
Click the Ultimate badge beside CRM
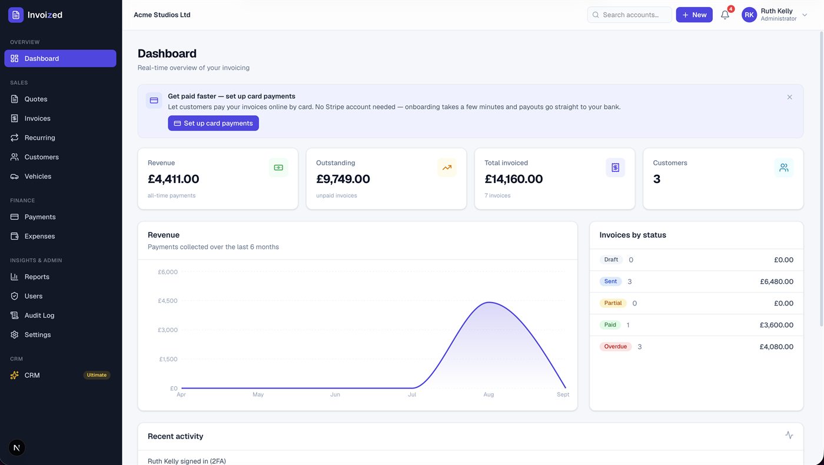[x=97, y=375]
